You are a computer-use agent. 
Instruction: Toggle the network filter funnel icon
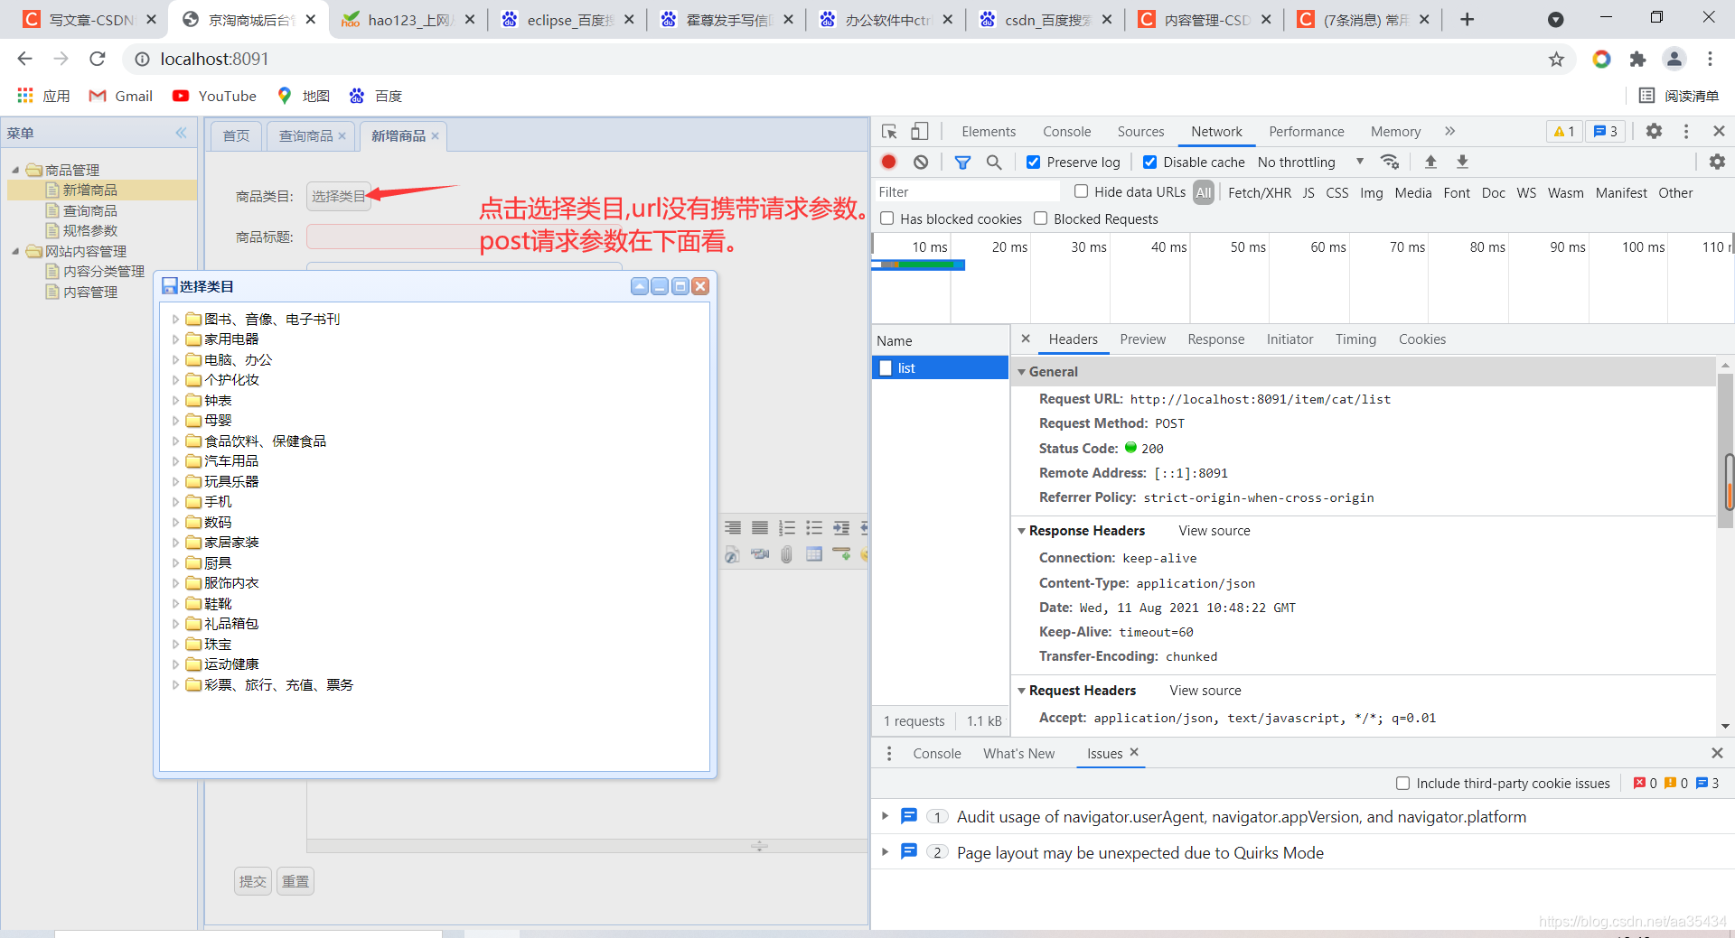(962, 162)
